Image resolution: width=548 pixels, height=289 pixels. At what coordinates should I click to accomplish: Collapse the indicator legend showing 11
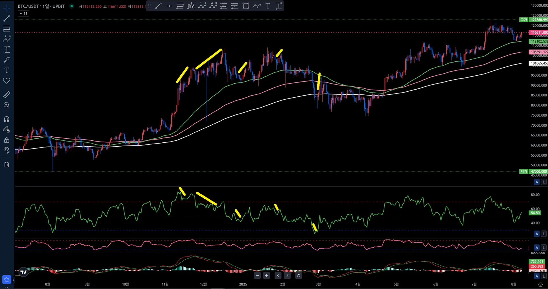(23, 13)
